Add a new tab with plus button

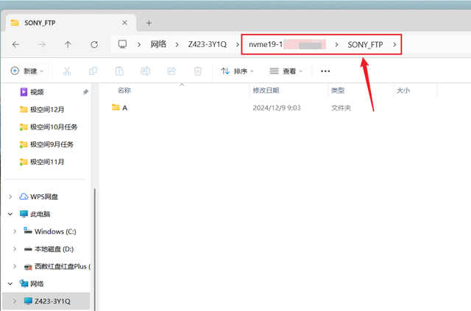pos(149,23)
